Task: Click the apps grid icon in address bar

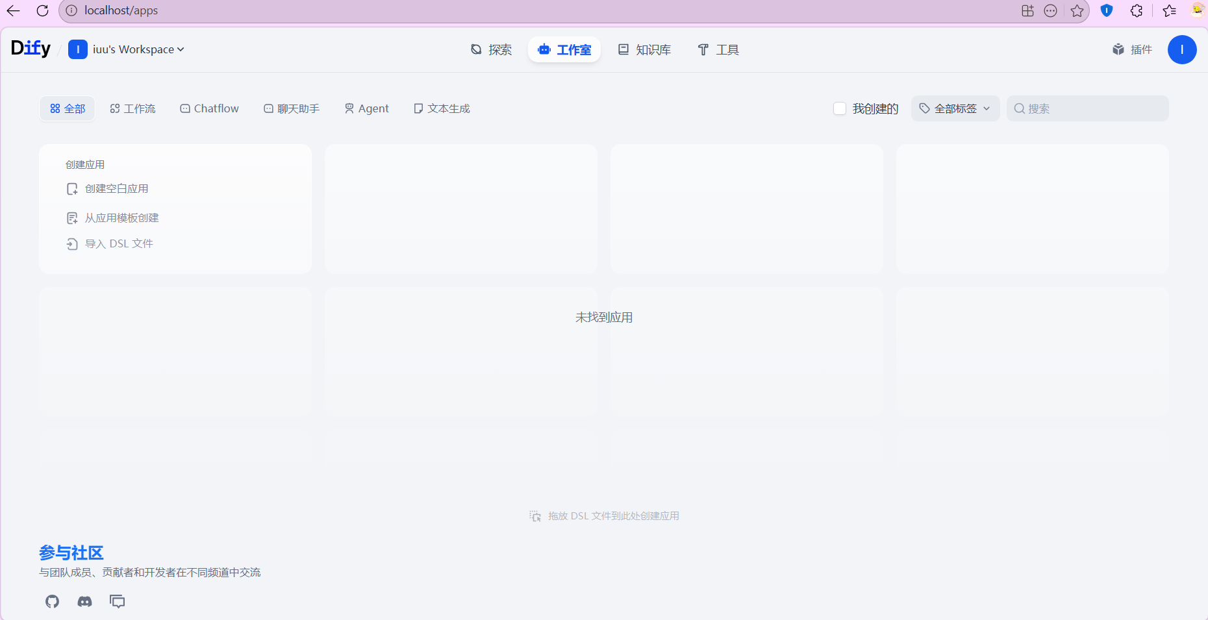Action: pyautogui.click(x=1027, y=10)
